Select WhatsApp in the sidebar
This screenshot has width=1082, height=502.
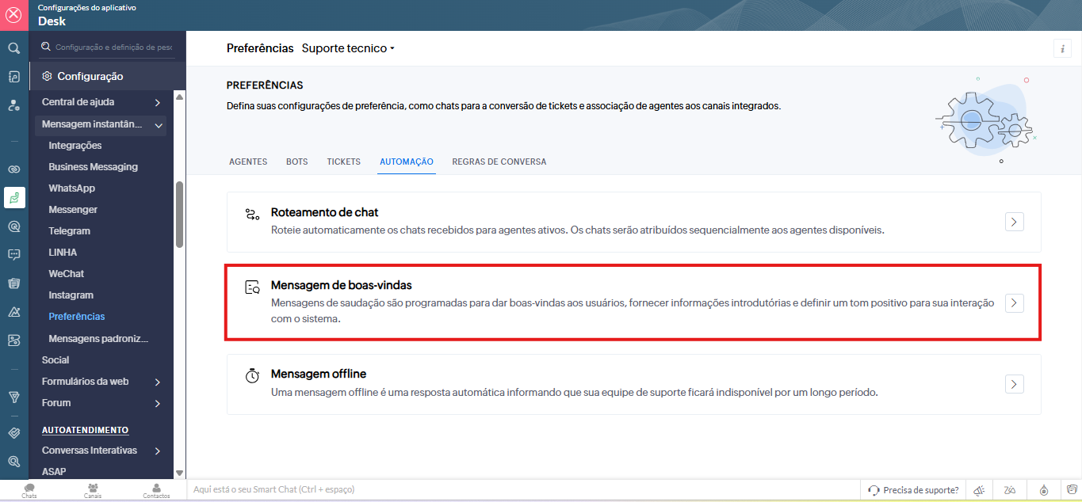click(x=71, y=188)
